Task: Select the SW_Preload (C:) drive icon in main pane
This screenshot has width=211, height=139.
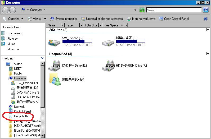Action: tap(54, 43)
